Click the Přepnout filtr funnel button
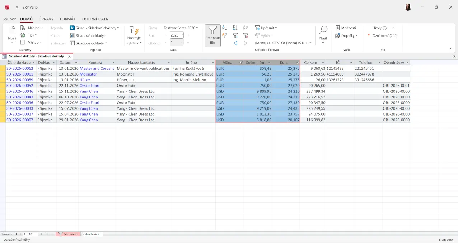The width and height of the screenshot is (458, 243). [212, 35]
